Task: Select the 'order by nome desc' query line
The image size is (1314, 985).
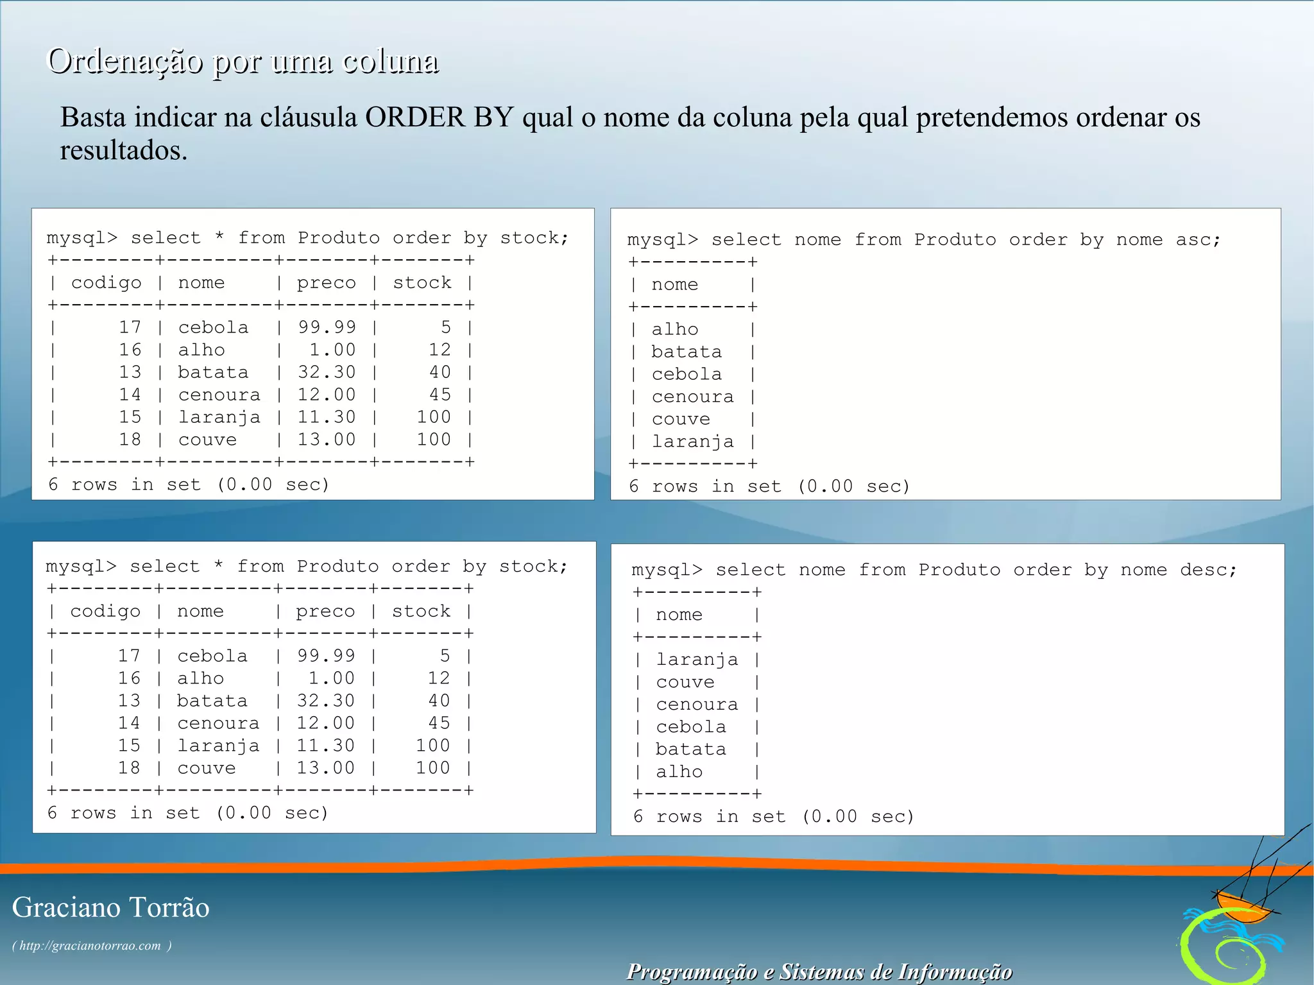Action: [934, 570]
